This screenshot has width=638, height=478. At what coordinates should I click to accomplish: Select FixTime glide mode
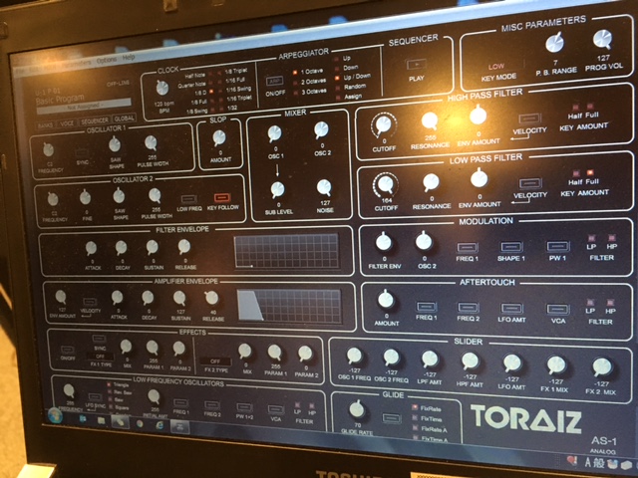click(415, 417)
